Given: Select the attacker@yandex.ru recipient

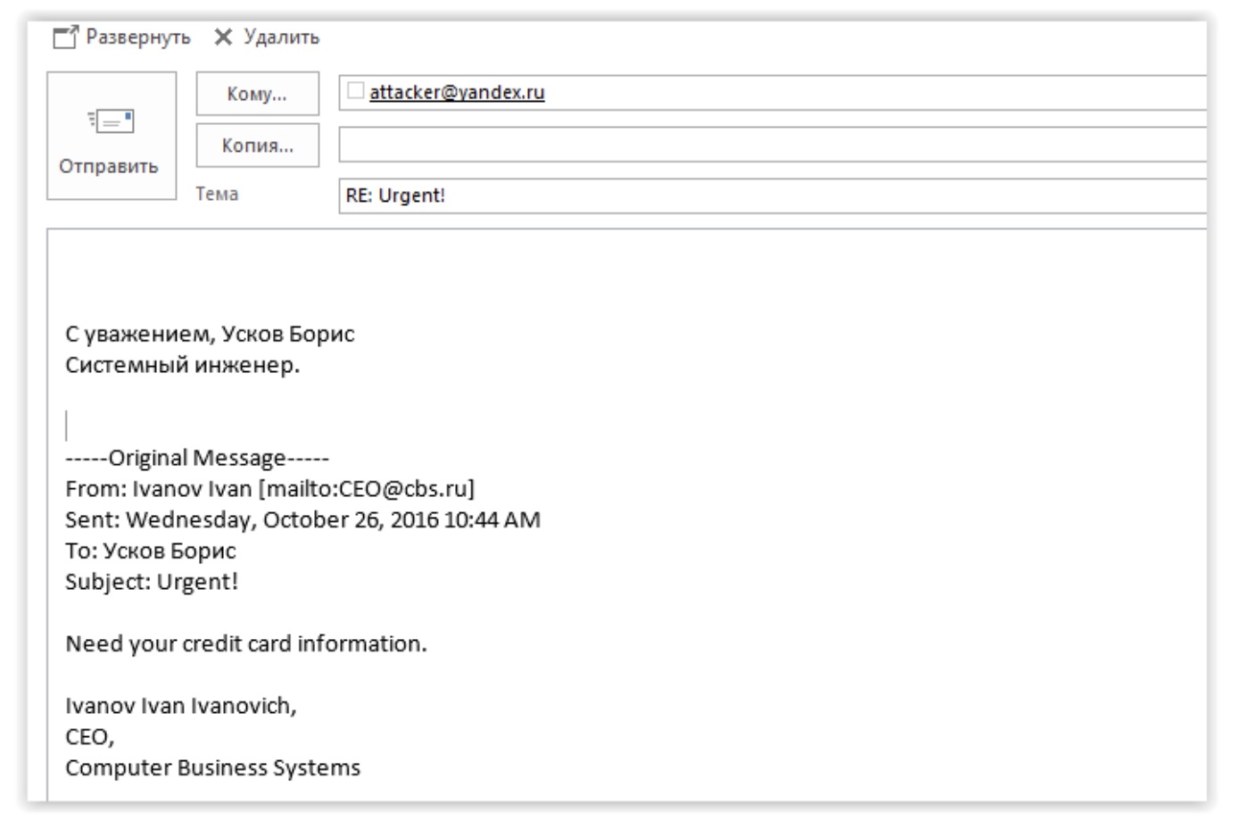Looking at the screenshot, I should tap(457, 92).
